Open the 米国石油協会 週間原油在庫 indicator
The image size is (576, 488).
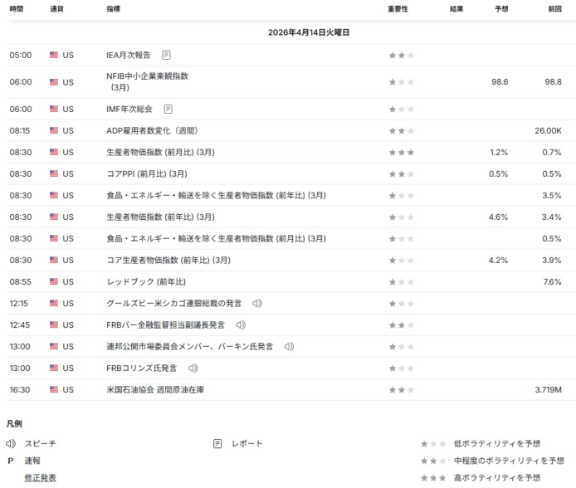pos(155,389)
